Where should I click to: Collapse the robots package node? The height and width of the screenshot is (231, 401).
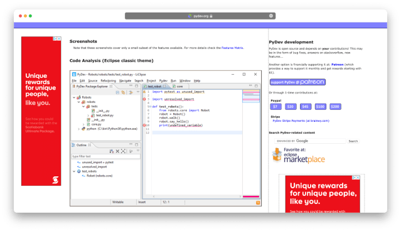(79, 102)
